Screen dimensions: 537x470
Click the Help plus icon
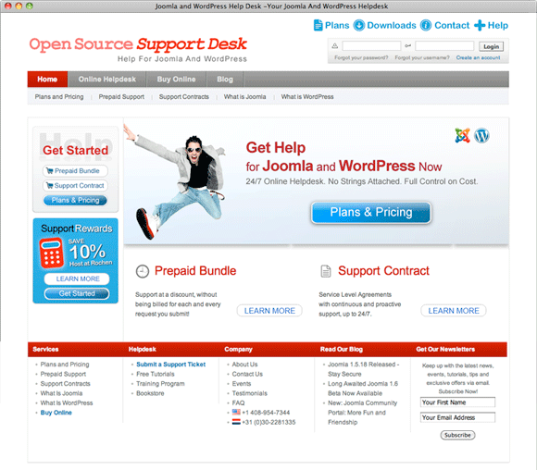(x=480, y=25)
